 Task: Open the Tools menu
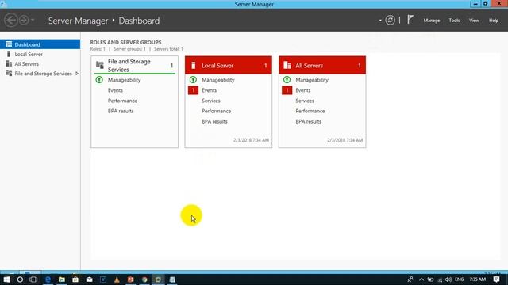tap(454, 21)
